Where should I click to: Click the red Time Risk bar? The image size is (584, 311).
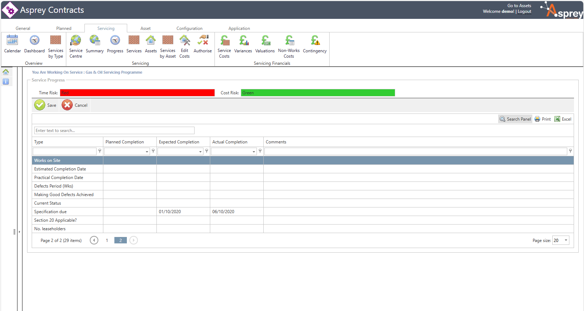137,93
